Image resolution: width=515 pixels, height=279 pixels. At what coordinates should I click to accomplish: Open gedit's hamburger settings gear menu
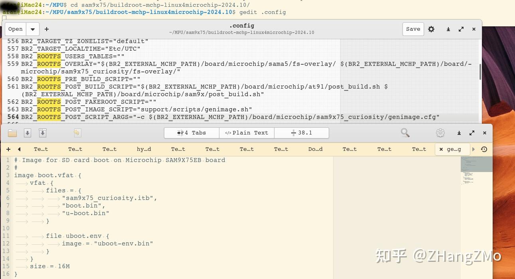click(431, 29)
